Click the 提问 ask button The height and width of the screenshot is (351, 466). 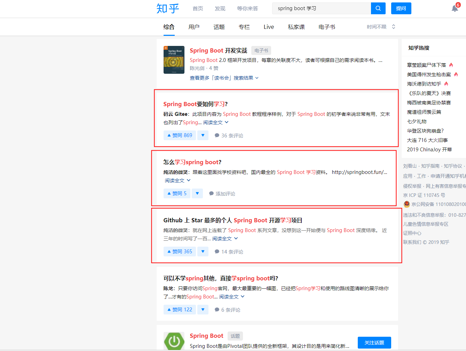401,8
